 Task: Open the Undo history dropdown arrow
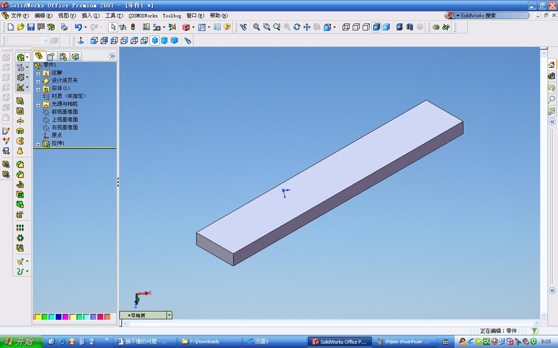(x=85, y=27)
